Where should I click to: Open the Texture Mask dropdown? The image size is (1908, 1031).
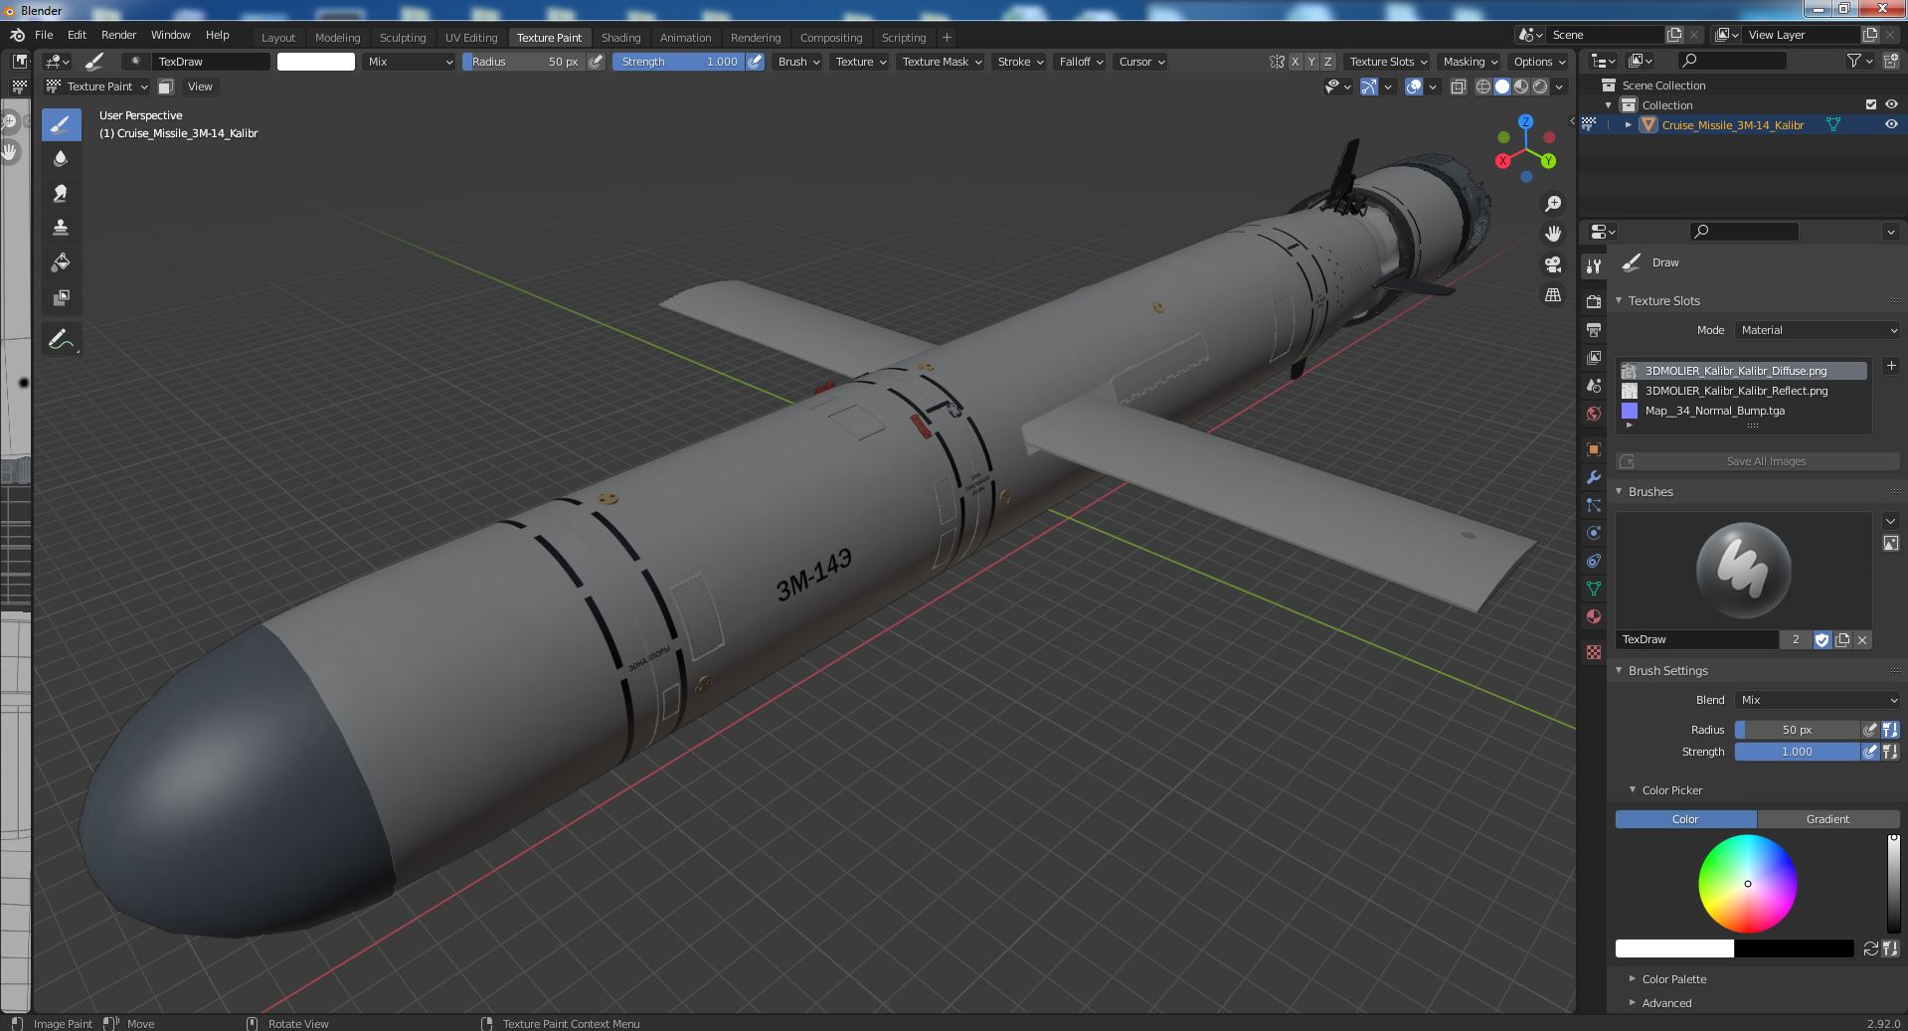941,62
